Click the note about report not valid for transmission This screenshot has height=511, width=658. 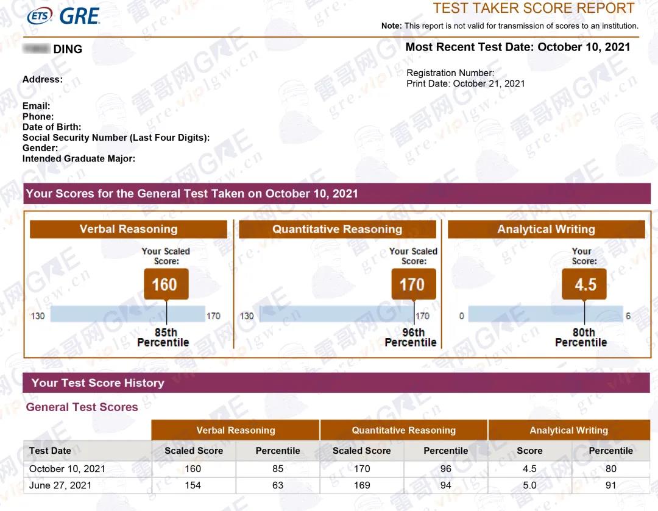point(510,26)
